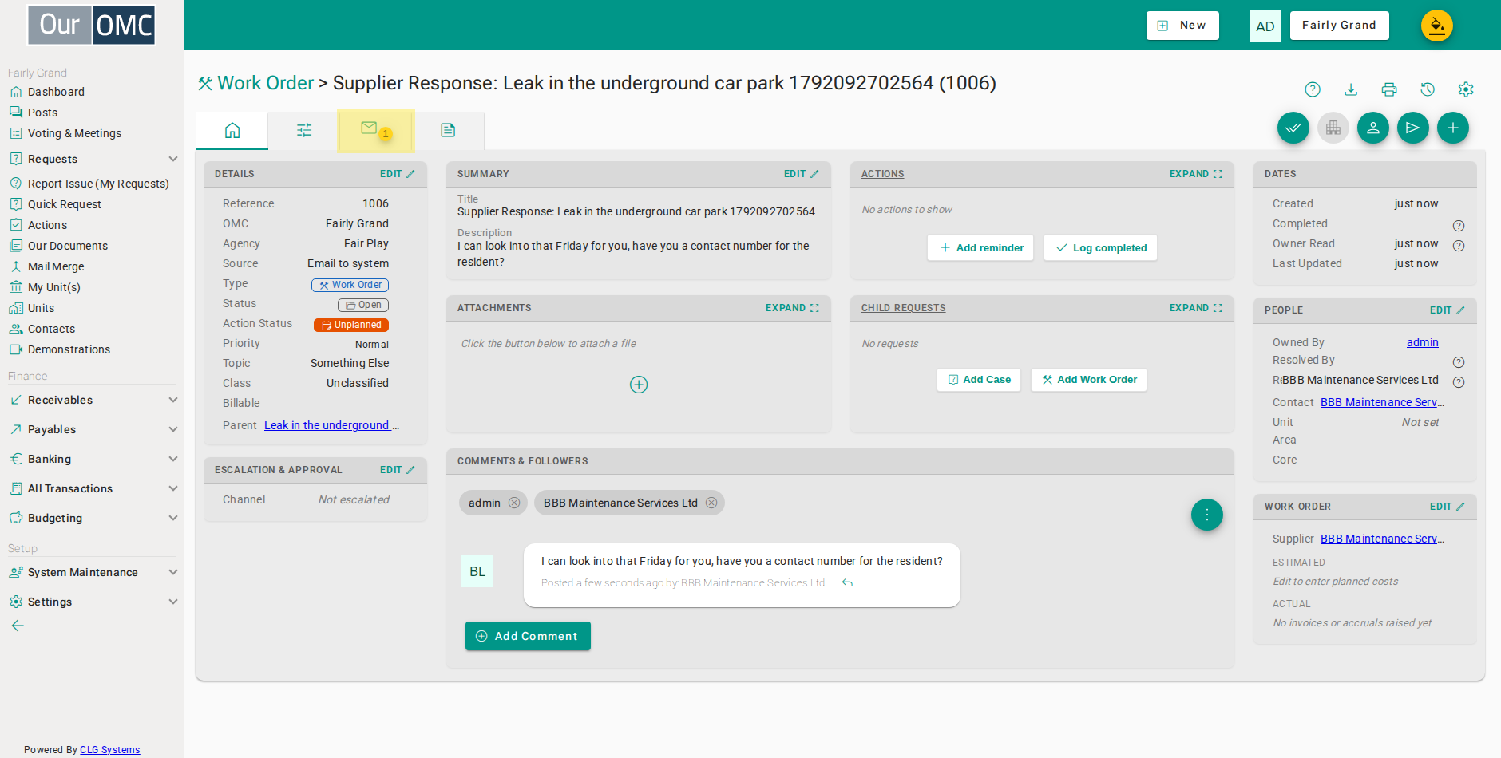The image size is (1501, 758).
Task: Open the history clock icon
Action: (1428, 89)
